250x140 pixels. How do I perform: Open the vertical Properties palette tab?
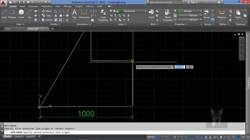248,83
